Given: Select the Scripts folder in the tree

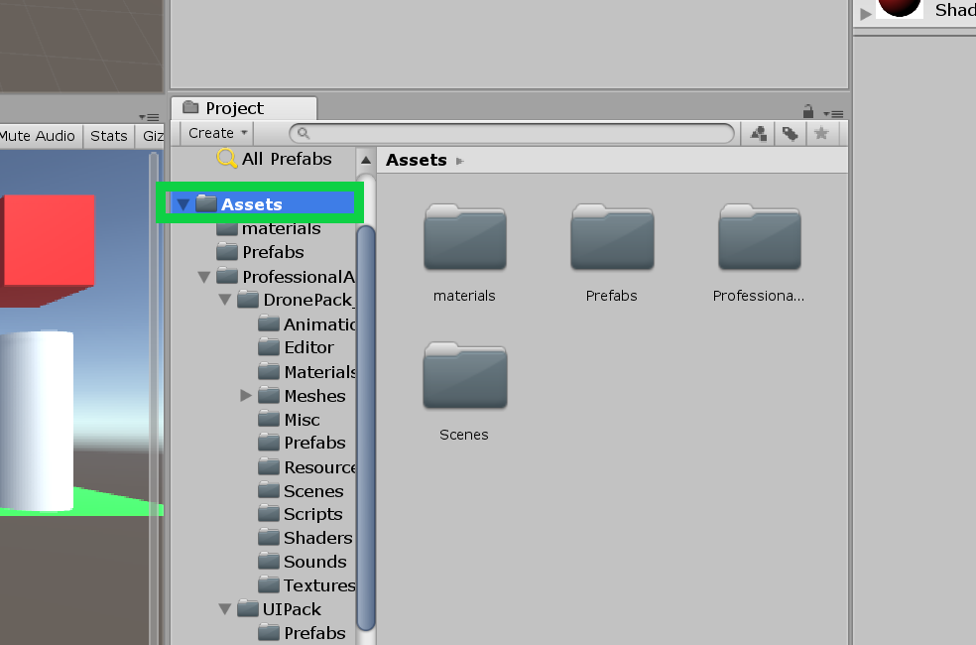Looking at the screenshot, I should pos(312,514).
